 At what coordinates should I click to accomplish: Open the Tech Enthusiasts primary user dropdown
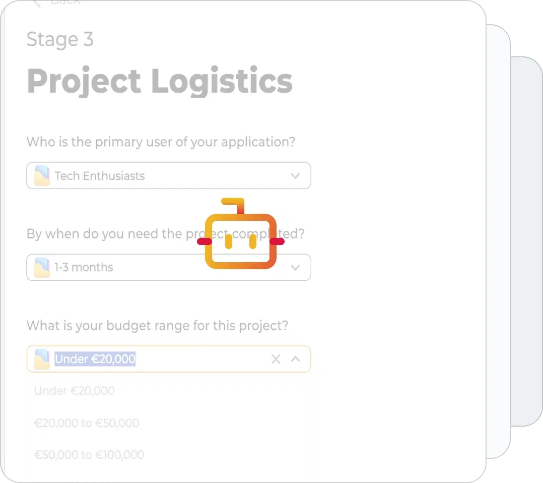(169, 176)
